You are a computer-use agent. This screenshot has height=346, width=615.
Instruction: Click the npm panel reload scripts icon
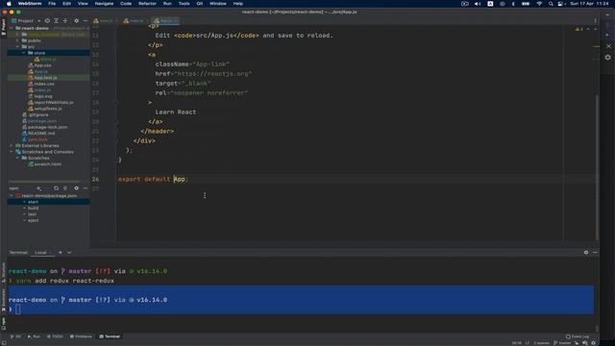pyautogui.click(x=56, y=188)
